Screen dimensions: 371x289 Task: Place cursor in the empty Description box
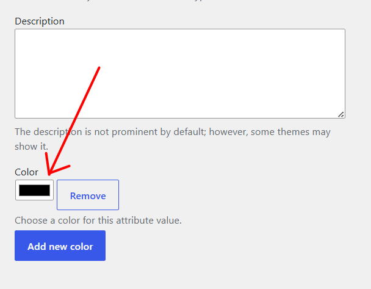(x=180, y=74)
